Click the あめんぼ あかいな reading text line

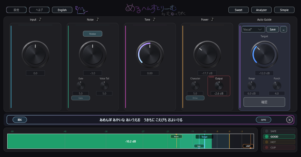coord(141,120)
